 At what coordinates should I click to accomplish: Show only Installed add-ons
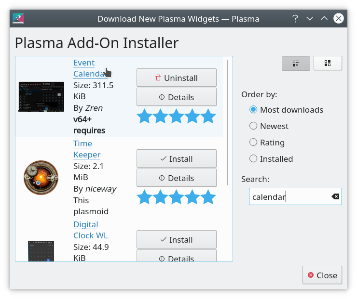(x=253, y=159)
